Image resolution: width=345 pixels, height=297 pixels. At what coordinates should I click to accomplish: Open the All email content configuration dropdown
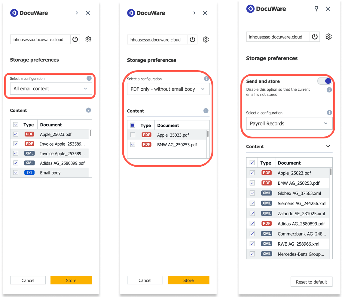point(51,89)
